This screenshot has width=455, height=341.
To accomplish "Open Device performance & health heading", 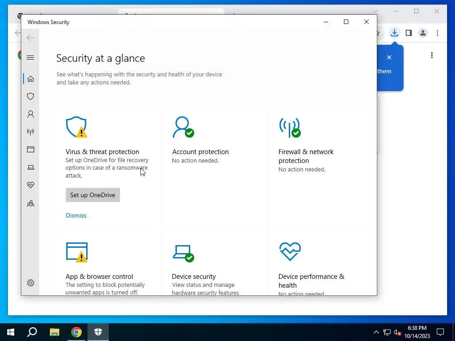I will 311,281.
